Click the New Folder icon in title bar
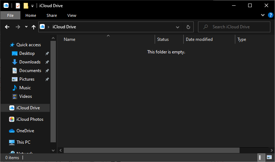The width and height of the screenshot is (275, 162). point(26,6)
